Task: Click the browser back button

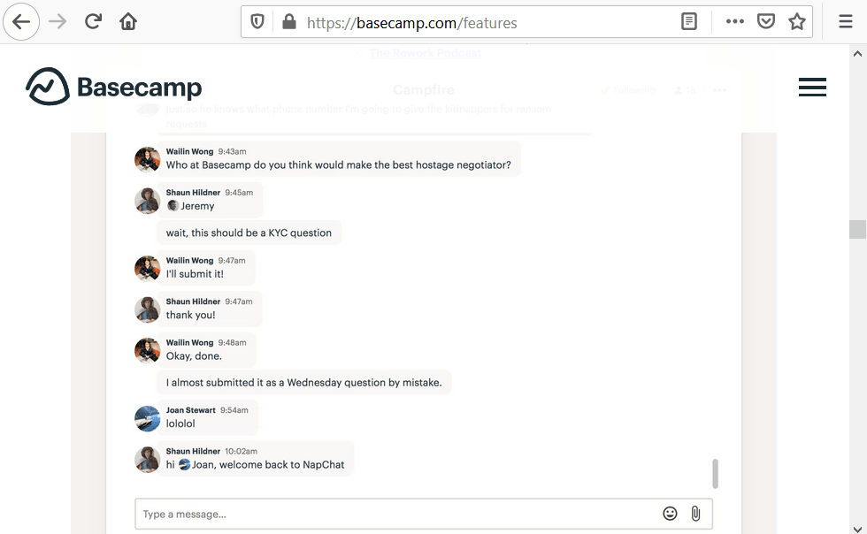Action: pos(21,22)
